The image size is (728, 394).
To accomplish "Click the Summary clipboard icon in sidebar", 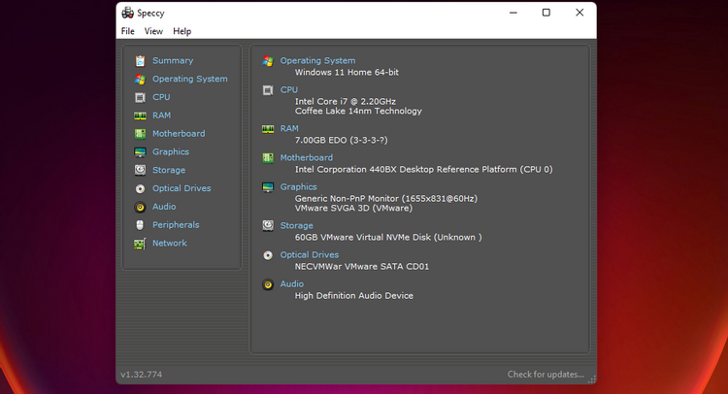I will [x=140, y=61].
